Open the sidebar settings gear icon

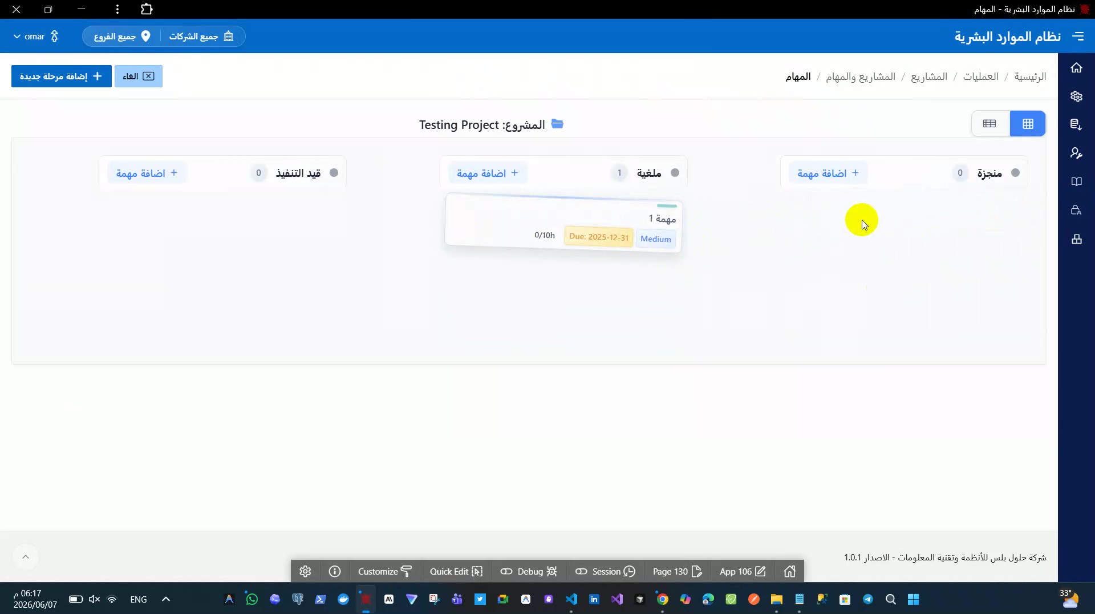[x=1076, y=96]
